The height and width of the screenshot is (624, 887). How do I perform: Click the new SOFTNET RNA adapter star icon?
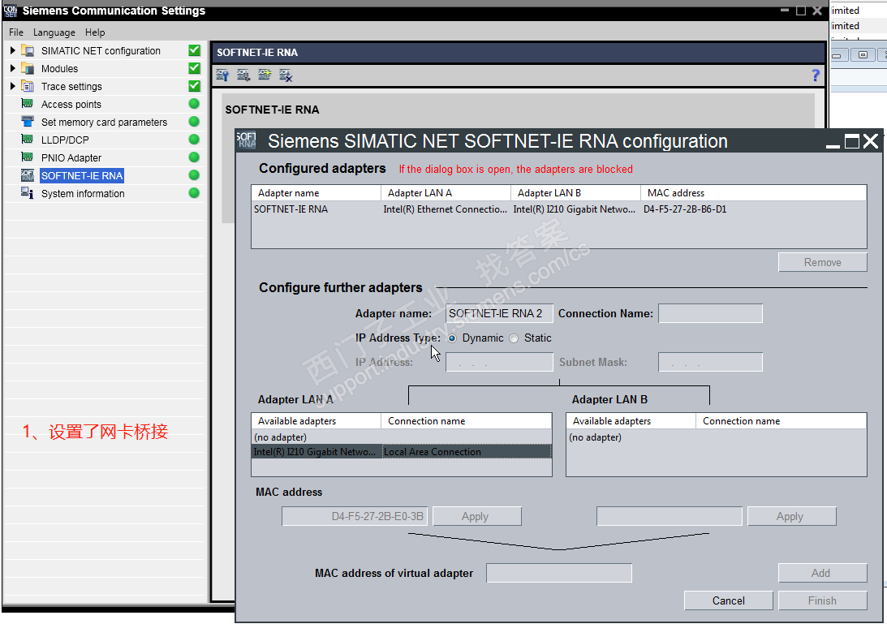click(265, 75)
